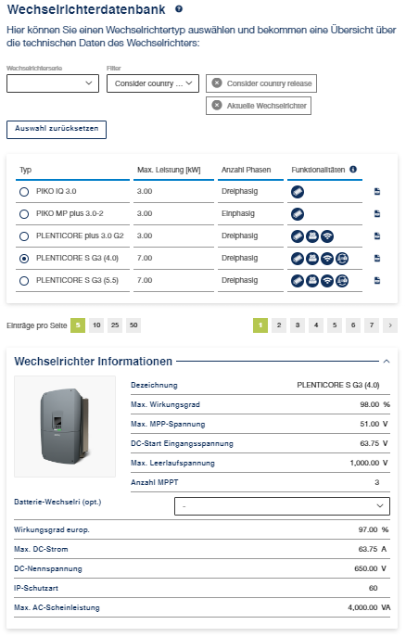Open the datasheet PDF for PLENTICORE plus 3.0 G2
406x637 pixels.
tap(377, 236)
